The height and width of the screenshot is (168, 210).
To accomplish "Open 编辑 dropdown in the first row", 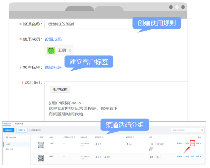I will [x=198, y=143].
